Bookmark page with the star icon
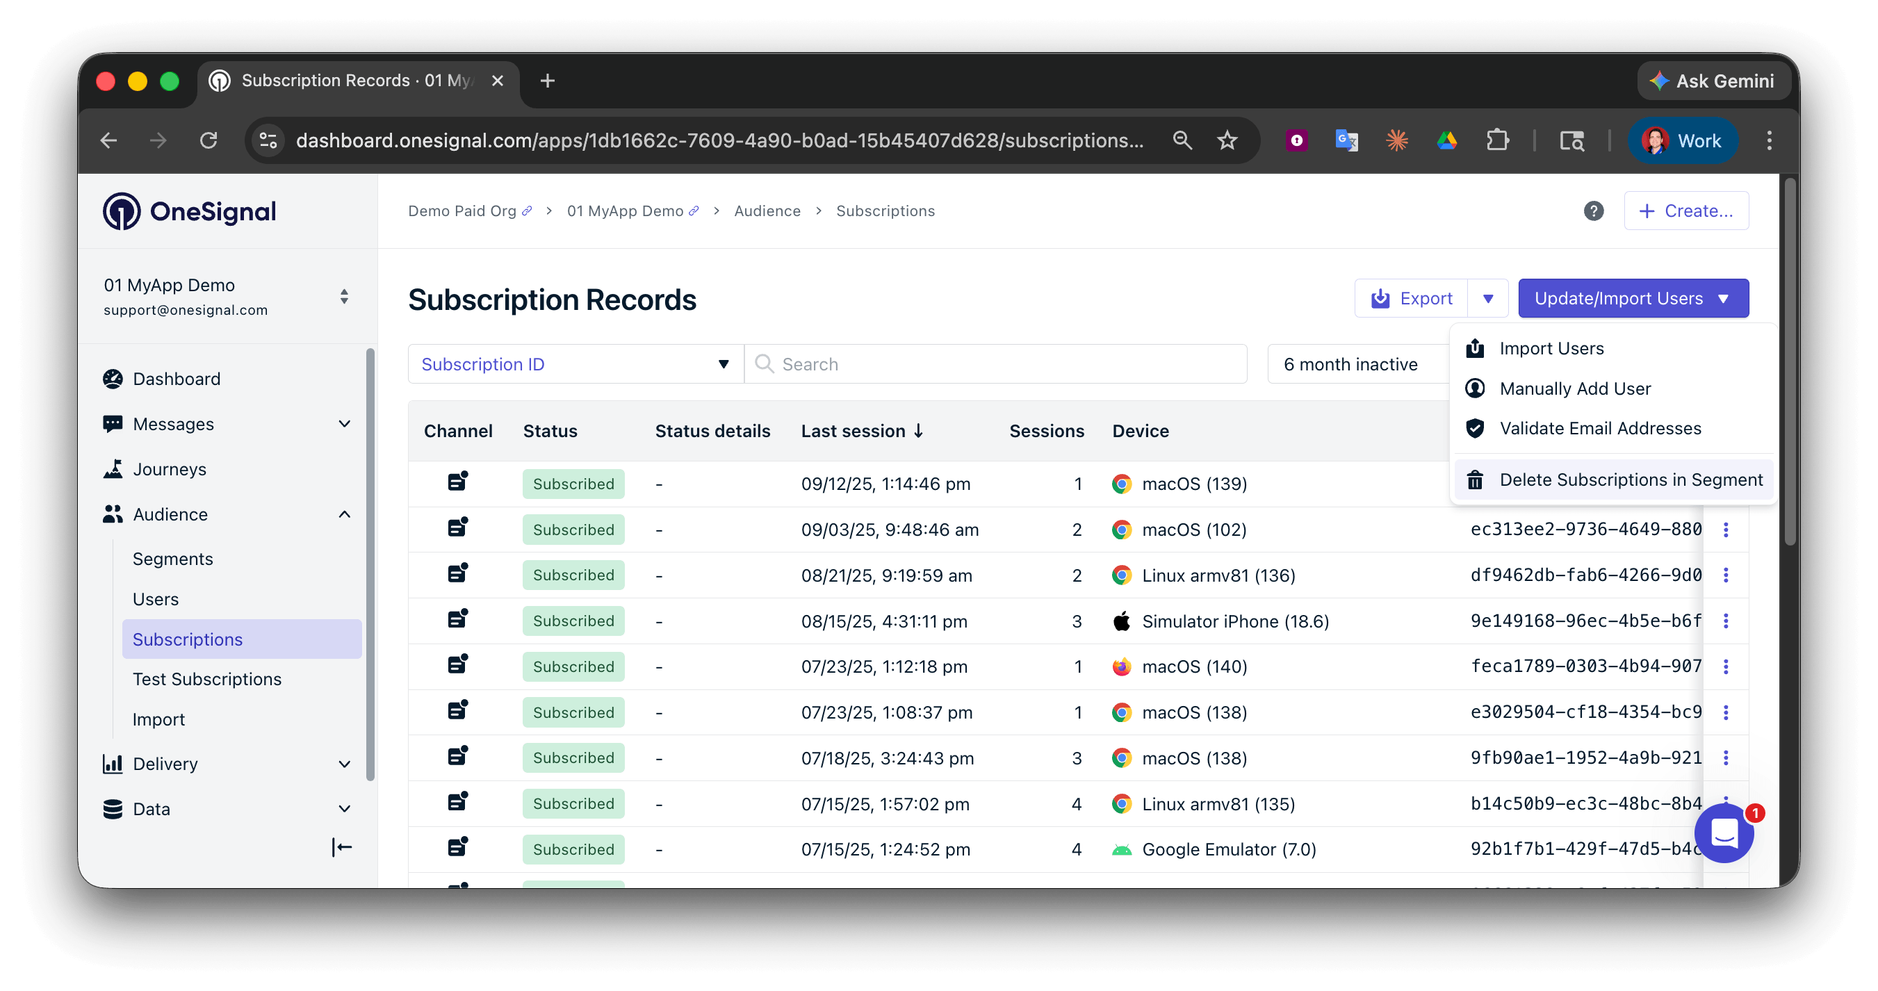Image resolution: width=1878 pixels, height=991 pixels. pyautogui.click(x=1227, y=140)
